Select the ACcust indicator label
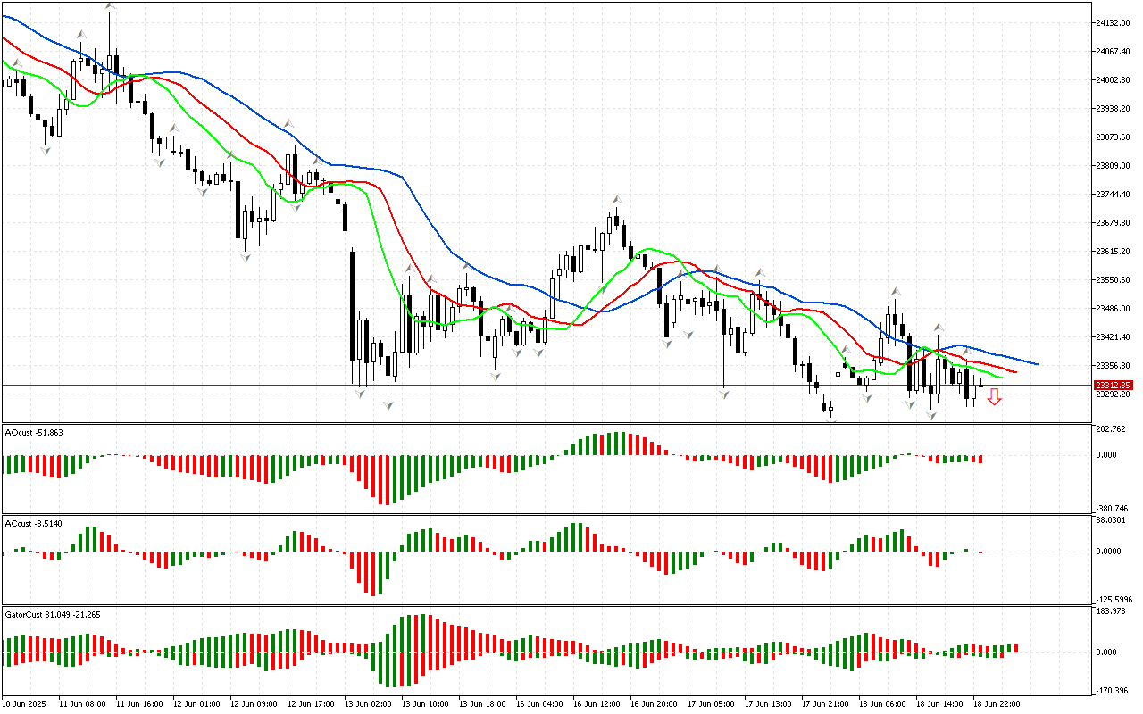This screenshot has width=1143, height=714. pyautogui.click(x=32, y=523)
